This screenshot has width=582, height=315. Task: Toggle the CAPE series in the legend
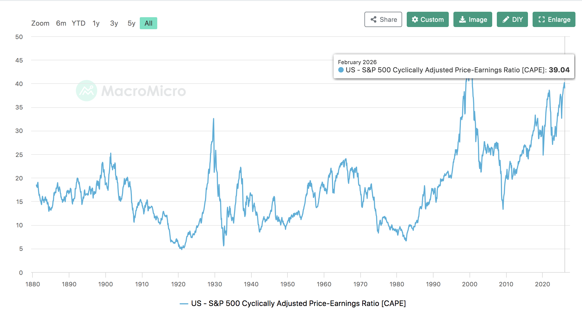[293, 303]
